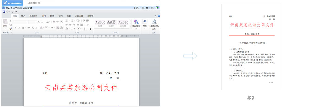Select the format painter brush icon
The width and height of the screenshot is (312, 108).
click(x=10, y=29)
